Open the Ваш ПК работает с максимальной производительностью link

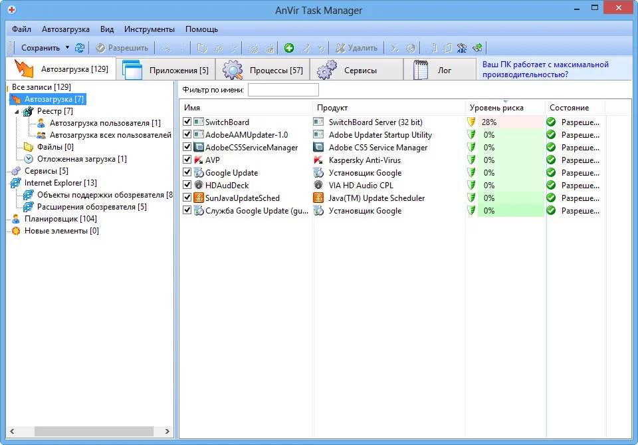point(545,70)
